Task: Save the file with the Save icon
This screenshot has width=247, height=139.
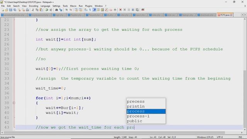Action: click(x=10, y=10)
